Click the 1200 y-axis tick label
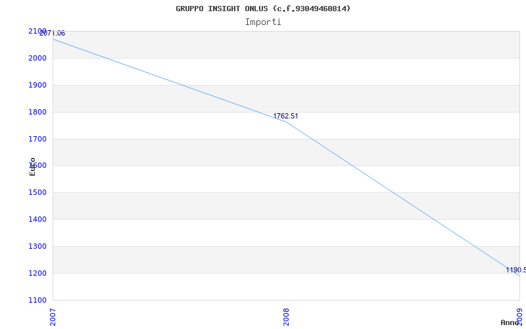 [37, 273]
